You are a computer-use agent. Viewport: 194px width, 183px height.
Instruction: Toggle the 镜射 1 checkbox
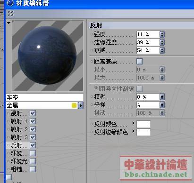[33, 121]
